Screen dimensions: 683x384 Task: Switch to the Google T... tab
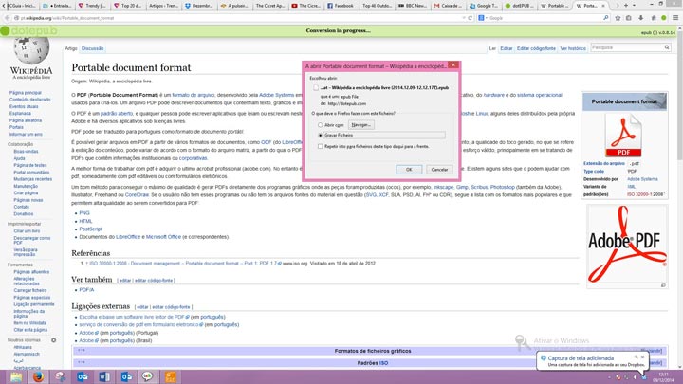point(484,6)
